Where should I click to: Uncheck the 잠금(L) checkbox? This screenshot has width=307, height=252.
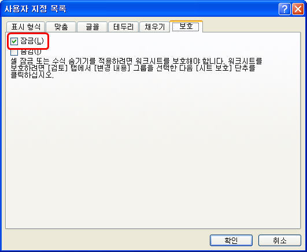[14, 41]
